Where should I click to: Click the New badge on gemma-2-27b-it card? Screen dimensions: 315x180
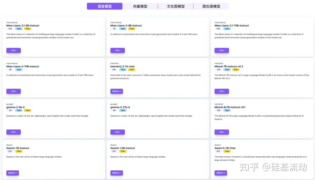tap(123, 110)
